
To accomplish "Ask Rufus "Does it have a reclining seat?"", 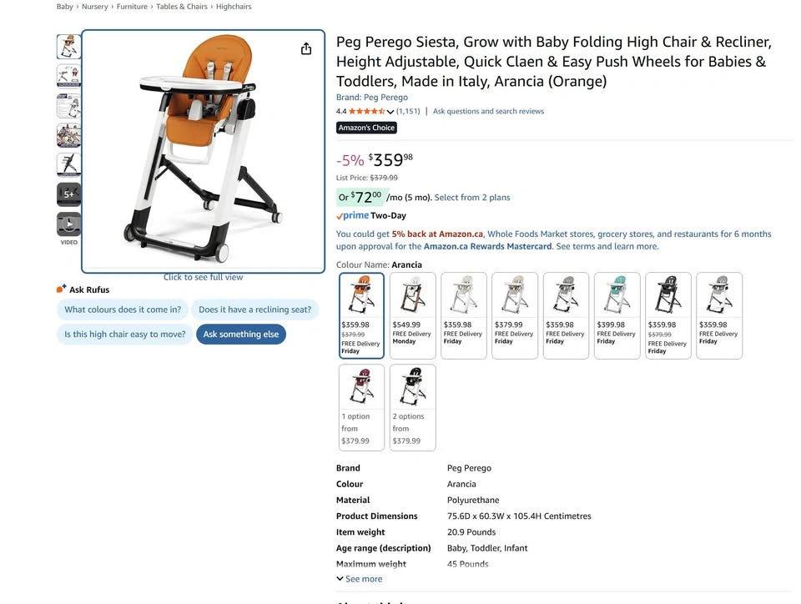I will coord(255,310).
